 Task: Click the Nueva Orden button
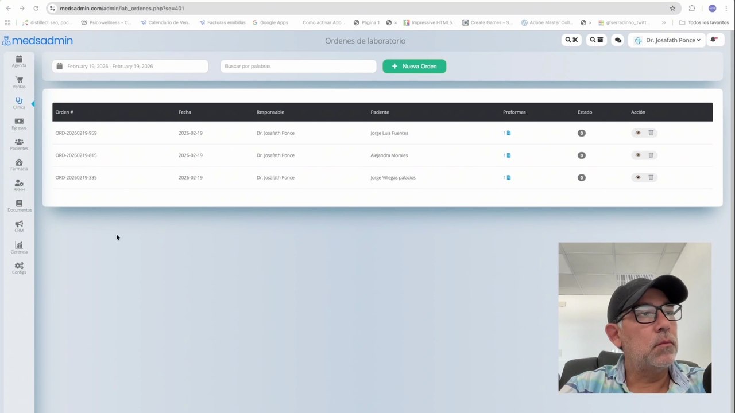point(414,66)
